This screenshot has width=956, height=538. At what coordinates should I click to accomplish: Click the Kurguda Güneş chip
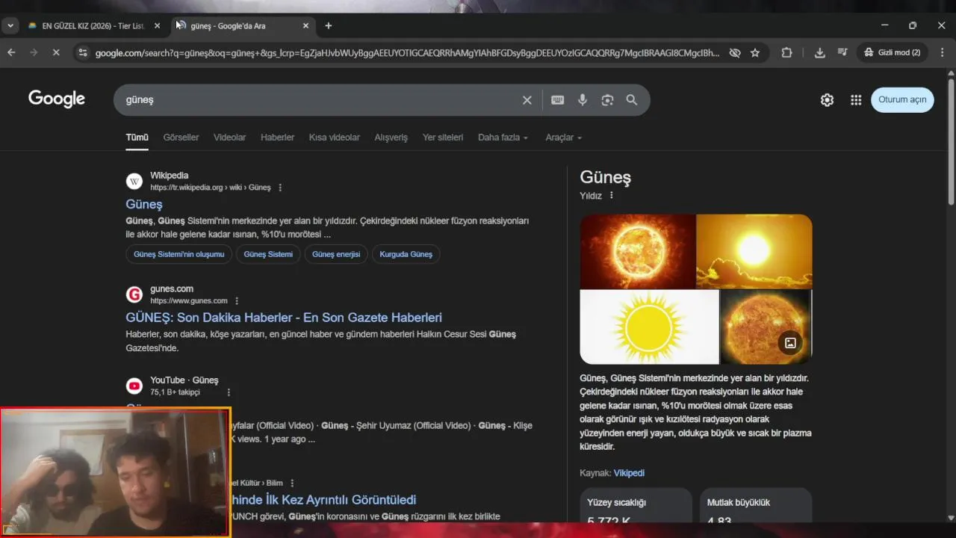coord(406,254)
